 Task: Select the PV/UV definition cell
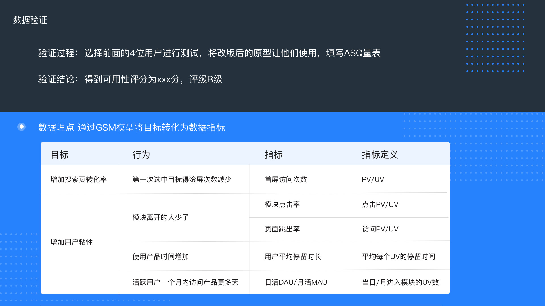point(373,179)
